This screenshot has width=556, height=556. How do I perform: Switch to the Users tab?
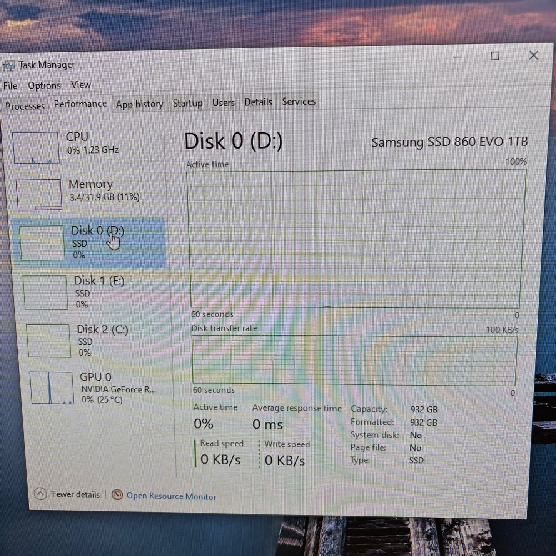click(x=224, y=103)
